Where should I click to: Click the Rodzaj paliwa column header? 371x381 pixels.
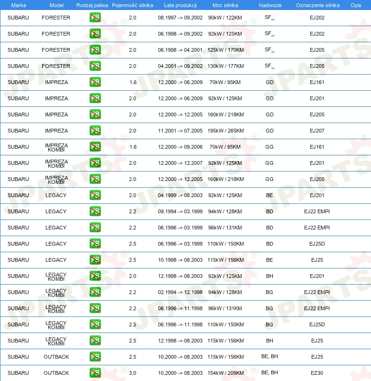[x=92, y=5]
